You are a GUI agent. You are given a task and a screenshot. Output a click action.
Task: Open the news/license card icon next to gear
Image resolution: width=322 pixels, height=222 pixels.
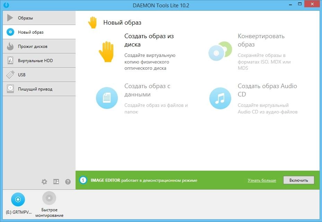coord(56,181)
